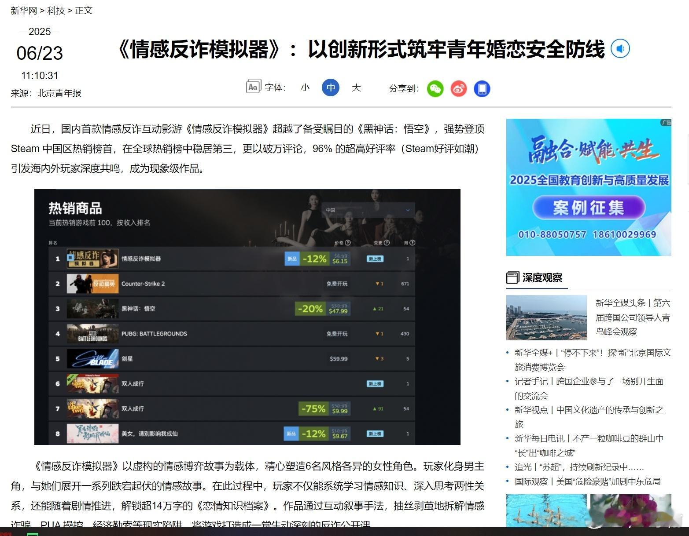Open the 中国 region dropdown in chart
This screenshot has height=536, width=689.
(x=368, y=210)
